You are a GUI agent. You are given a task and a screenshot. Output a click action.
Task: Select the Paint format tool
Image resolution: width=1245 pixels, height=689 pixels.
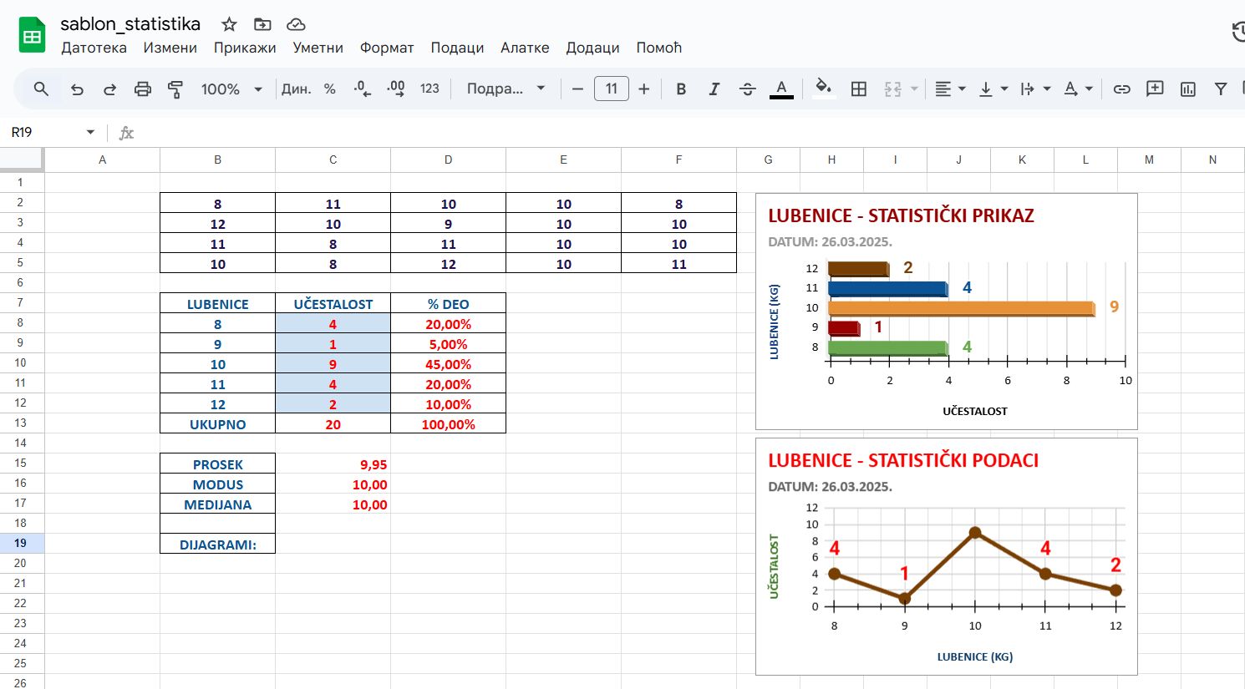click(175, 89)
